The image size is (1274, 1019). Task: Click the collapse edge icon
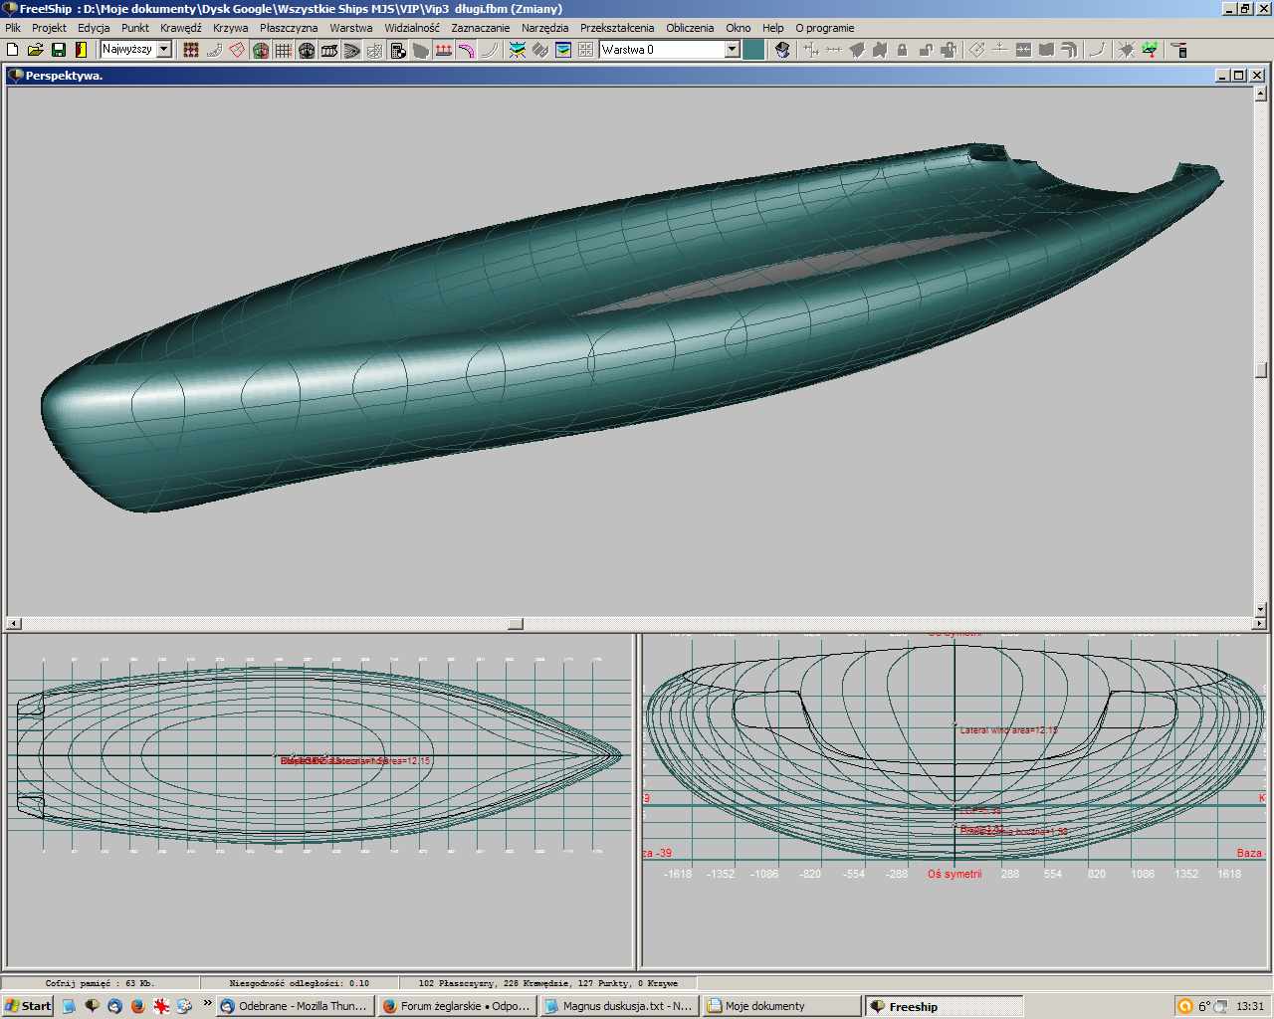[1023, 50]
